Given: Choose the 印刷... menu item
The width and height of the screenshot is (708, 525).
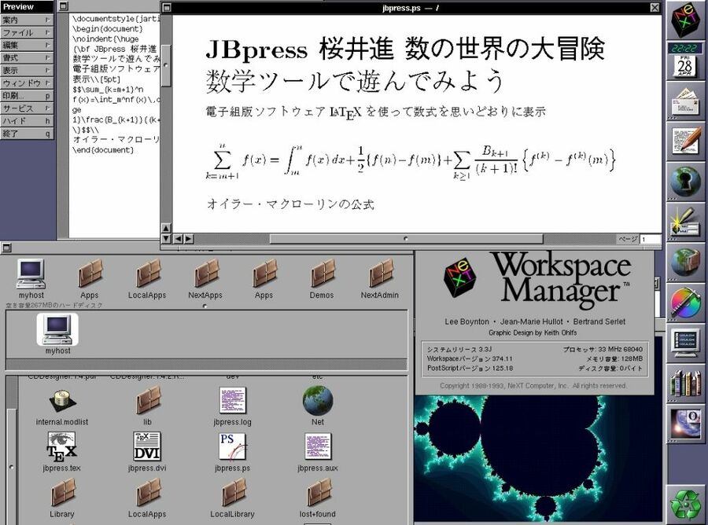Looking at the screenshot, I should (x=28, y=96).
